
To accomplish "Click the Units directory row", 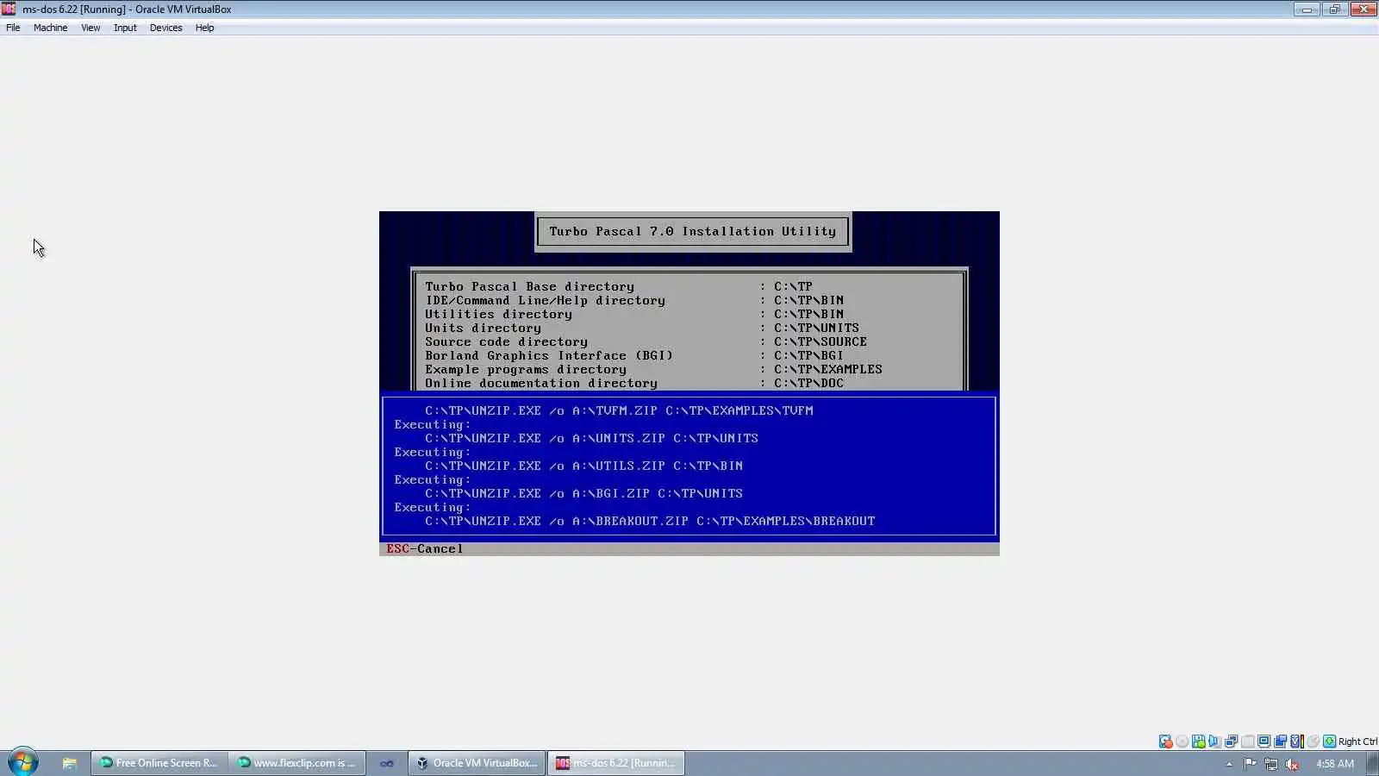I will click(642, 329).
